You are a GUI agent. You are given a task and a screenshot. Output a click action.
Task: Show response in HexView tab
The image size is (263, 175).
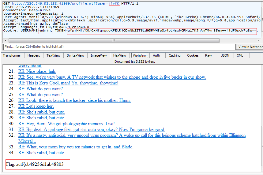(119, 55)
